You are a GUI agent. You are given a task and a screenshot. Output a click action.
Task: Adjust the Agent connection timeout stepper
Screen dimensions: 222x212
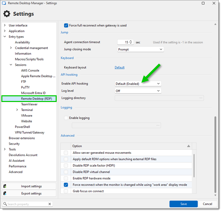pos(131,42)
